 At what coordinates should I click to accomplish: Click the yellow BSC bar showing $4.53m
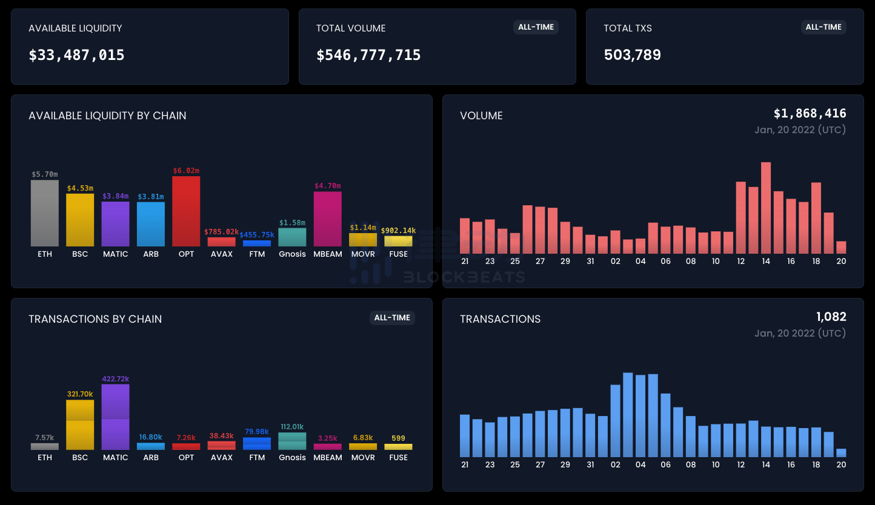pyautogui.click(x=80, y=220)
